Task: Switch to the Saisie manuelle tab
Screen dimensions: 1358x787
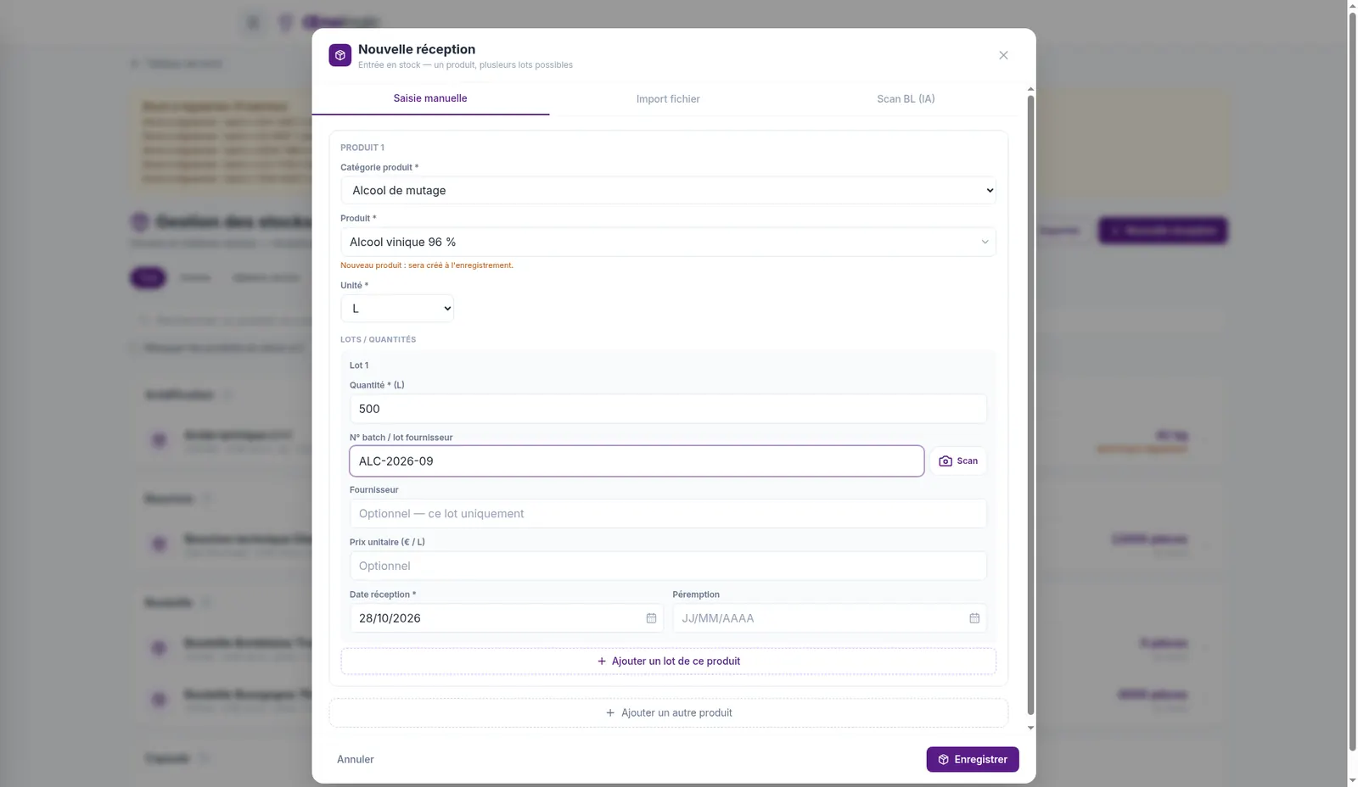Action: click(430, 98)
